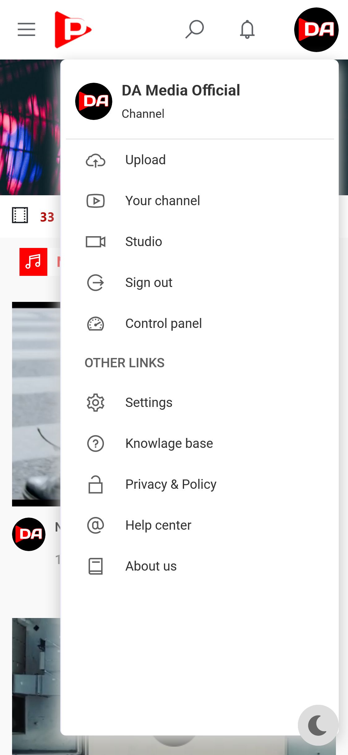Click the film strip videos count icon
Viewport: 348px width, 755px height.
(20, 215)
